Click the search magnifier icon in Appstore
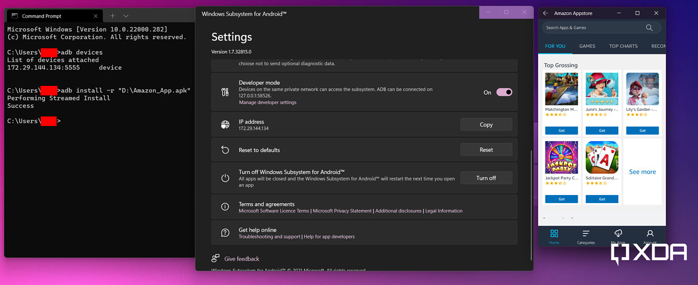 pos(649,27)
